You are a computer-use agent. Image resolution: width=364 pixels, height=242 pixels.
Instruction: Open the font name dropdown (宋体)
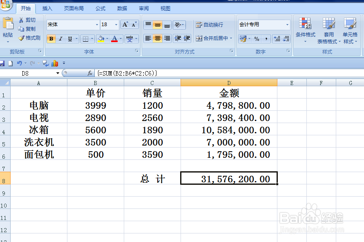coord(97,25)
